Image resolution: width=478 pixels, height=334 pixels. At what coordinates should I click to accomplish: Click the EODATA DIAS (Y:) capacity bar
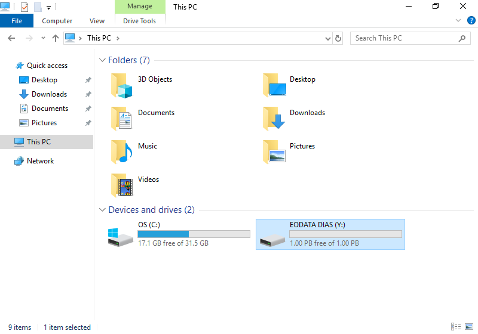(x=346, y=234)
